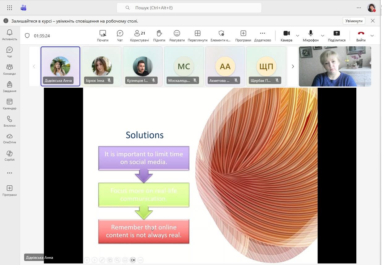Viewport: 382px width, 265px height.
Task: Open Calendar in the left sidebar
Action: [10, 104]
